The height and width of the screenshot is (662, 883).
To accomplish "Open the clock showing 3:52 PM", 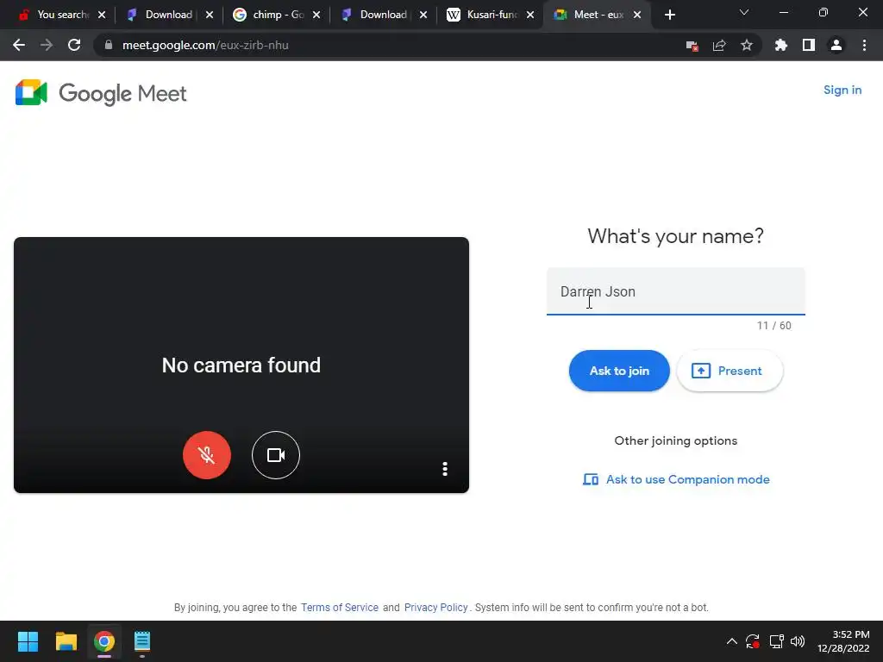I will [x=843, y=641].
